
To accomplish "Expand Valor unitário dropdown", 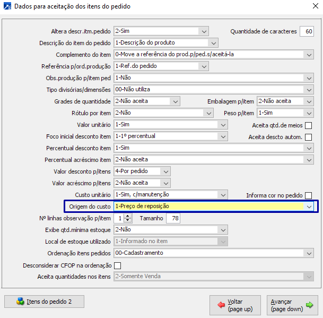I will (223, 125).
